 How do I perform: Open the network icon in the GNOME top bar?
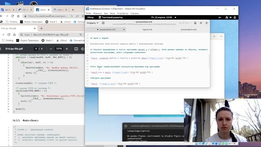[227, 17]
